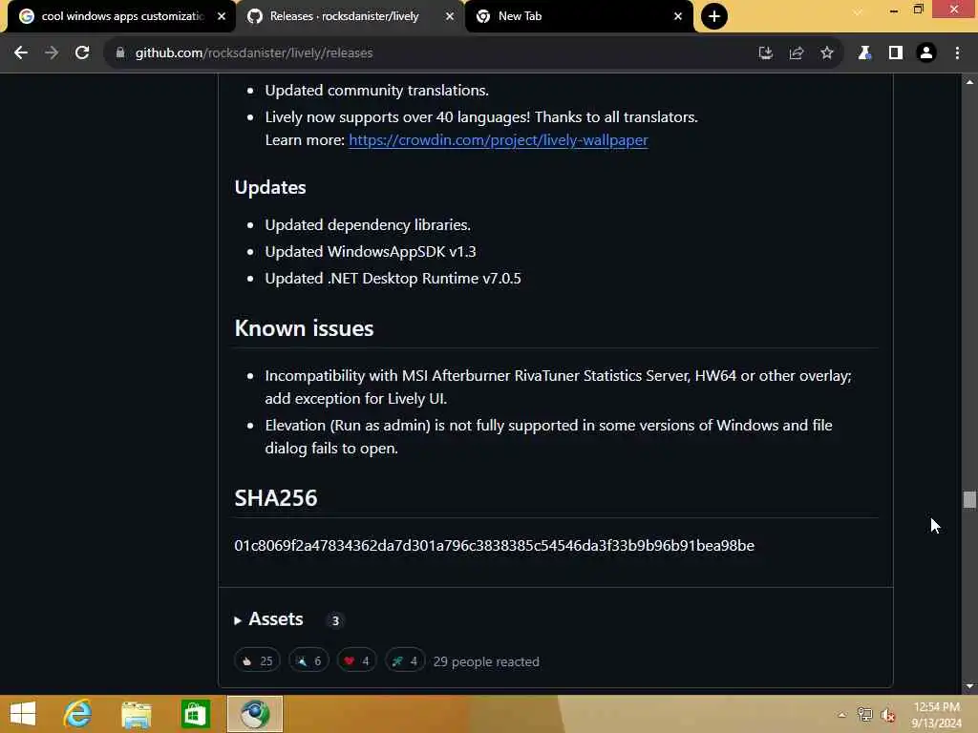Open File Explorer from the taskbar
The width and height of the screenshot is (978, 733).
[136, 714]
